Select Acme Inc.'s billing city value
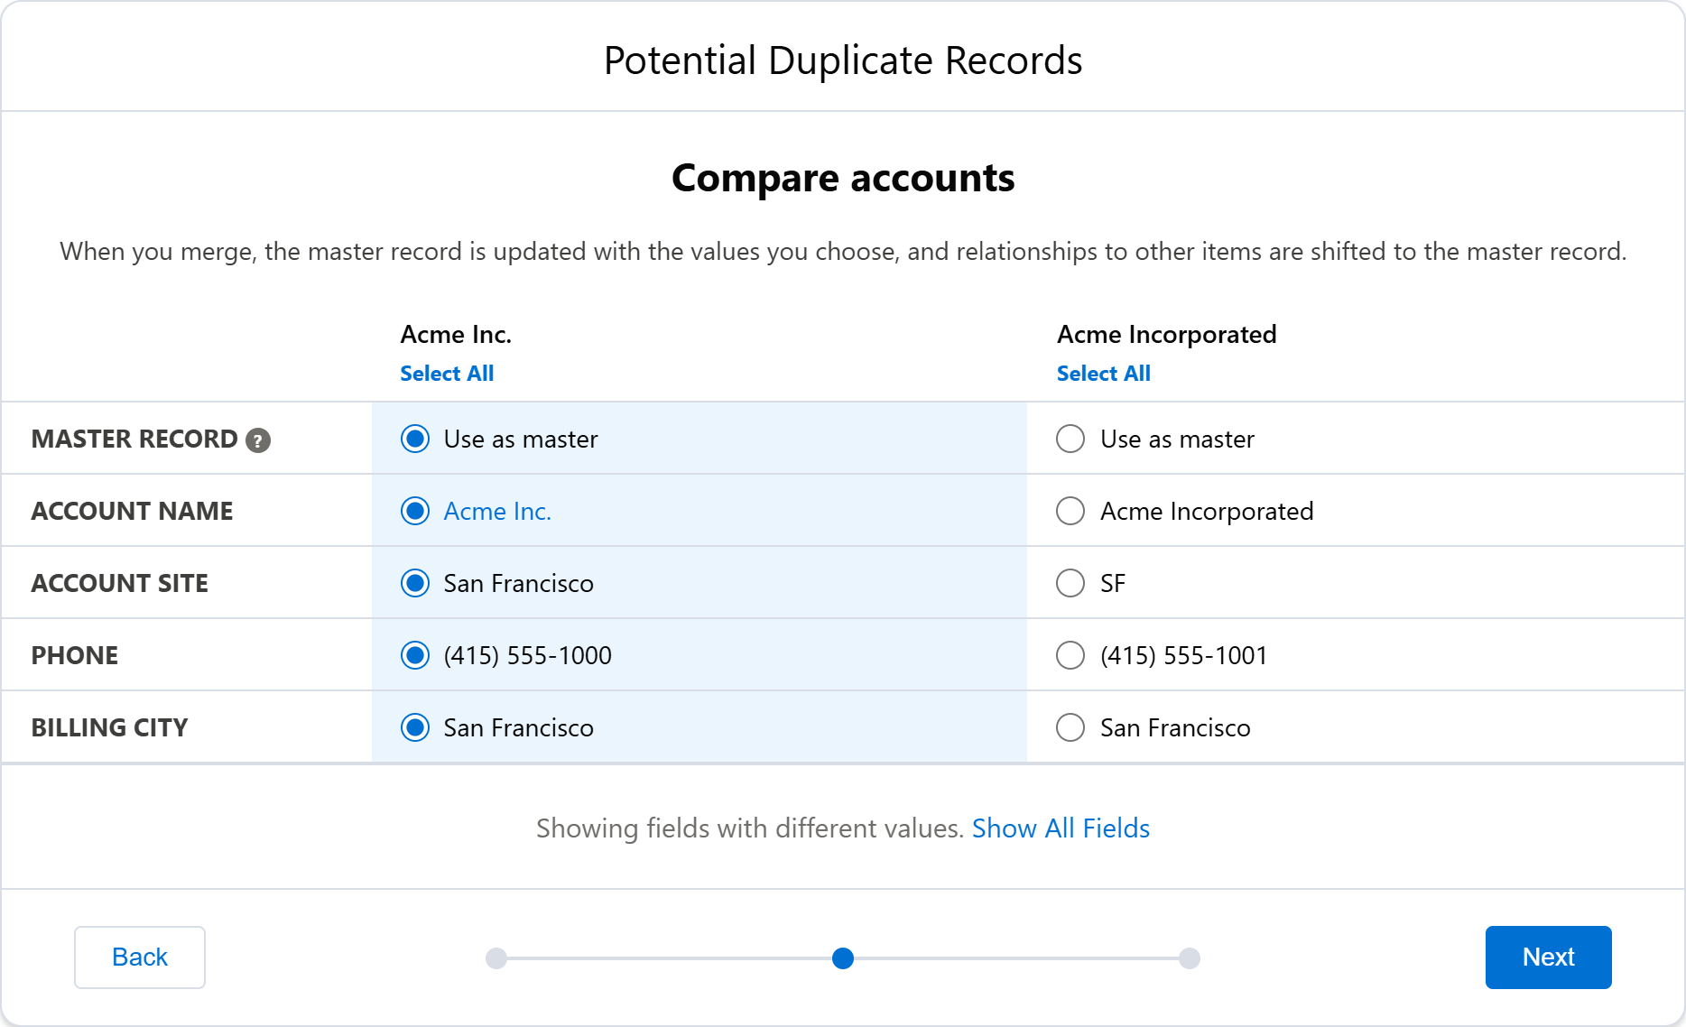This screenshot has width=1686, height=1027. [414, 727]
